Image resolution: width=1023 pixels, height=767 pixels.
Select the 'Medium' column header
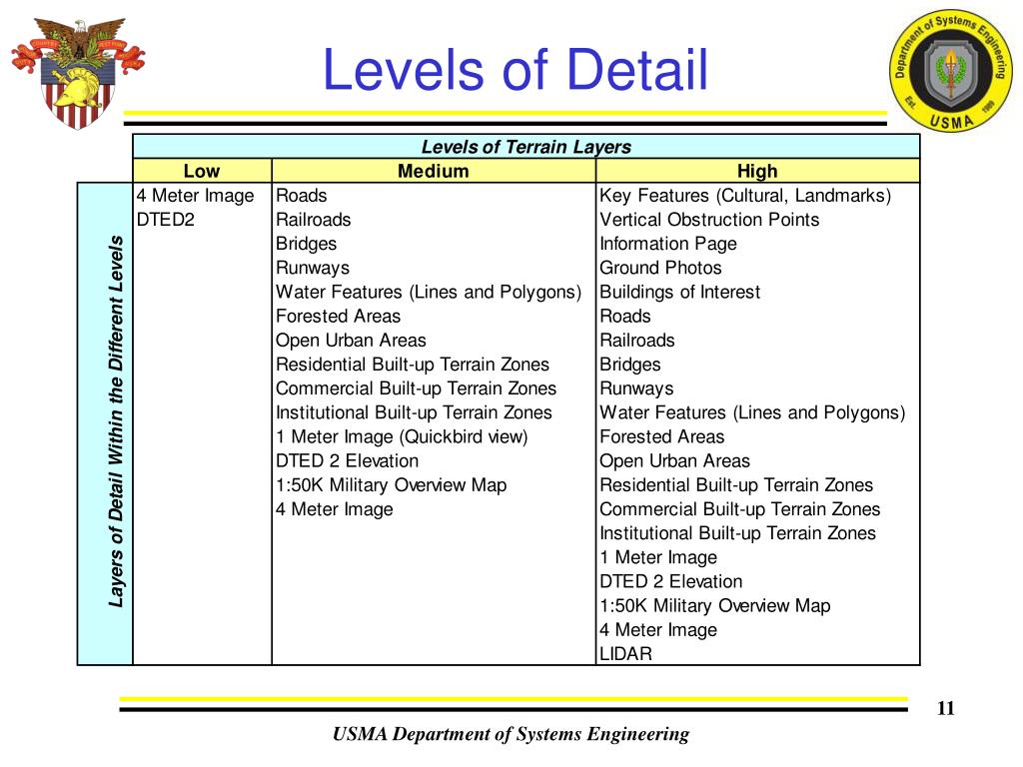tap(434, 171)
